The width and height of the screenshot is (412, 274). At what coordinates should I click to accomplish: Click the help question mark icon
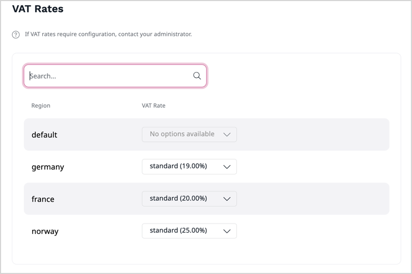tap(16, 35)
